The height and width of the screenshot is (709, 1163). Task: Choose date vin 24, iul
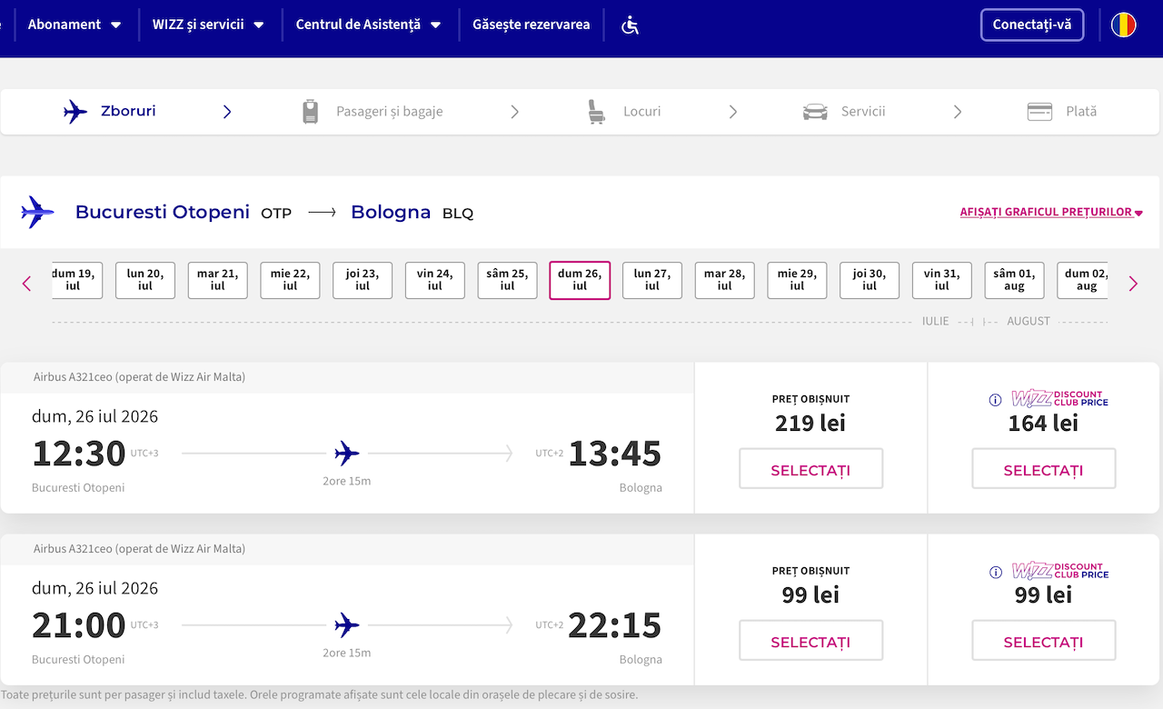point(435,280)
